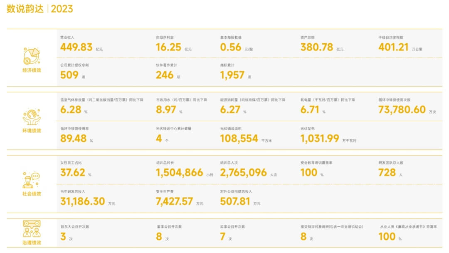This screenshot has width=449, height=253.
Task: Click the globe-in-hands icon above 环境绩效
Action: click(32, 117)
